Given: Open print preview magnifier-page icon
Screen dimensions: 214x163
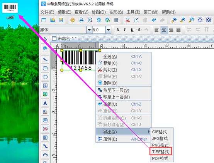Looking at the screenshot, I should pos(90,20).
